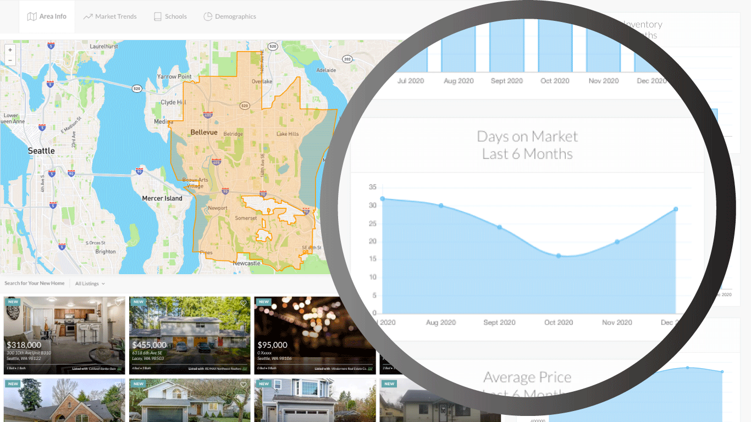Click the Lake Hills map label
This screenshot has width=751, height=422.
pos(288,134)
